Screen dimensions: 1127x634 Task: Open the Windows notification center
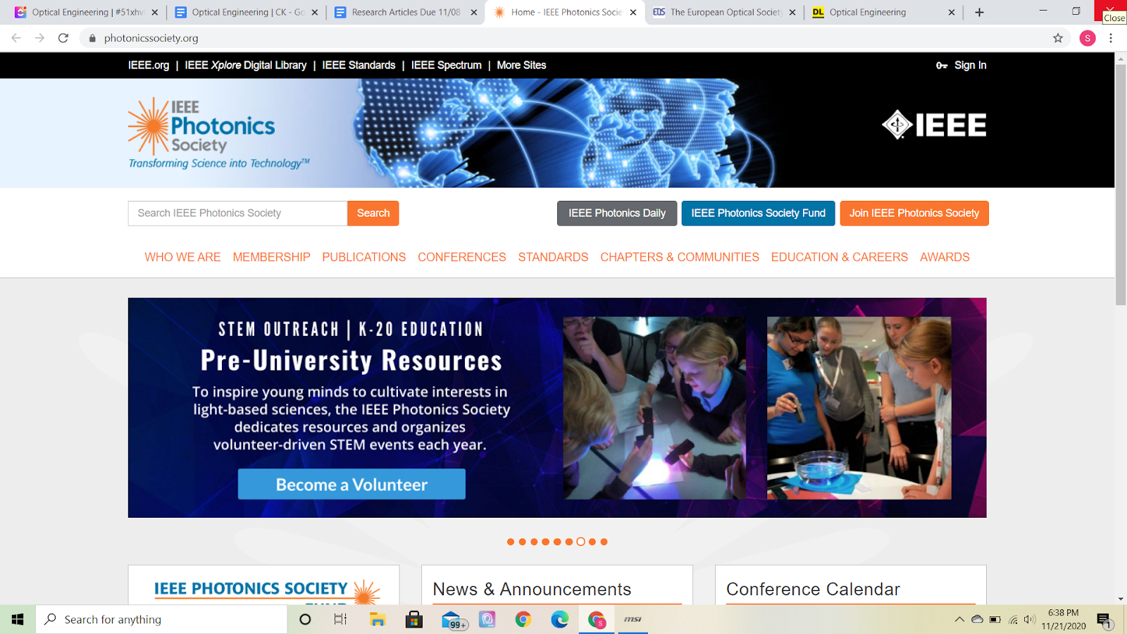click(1104, 620)
